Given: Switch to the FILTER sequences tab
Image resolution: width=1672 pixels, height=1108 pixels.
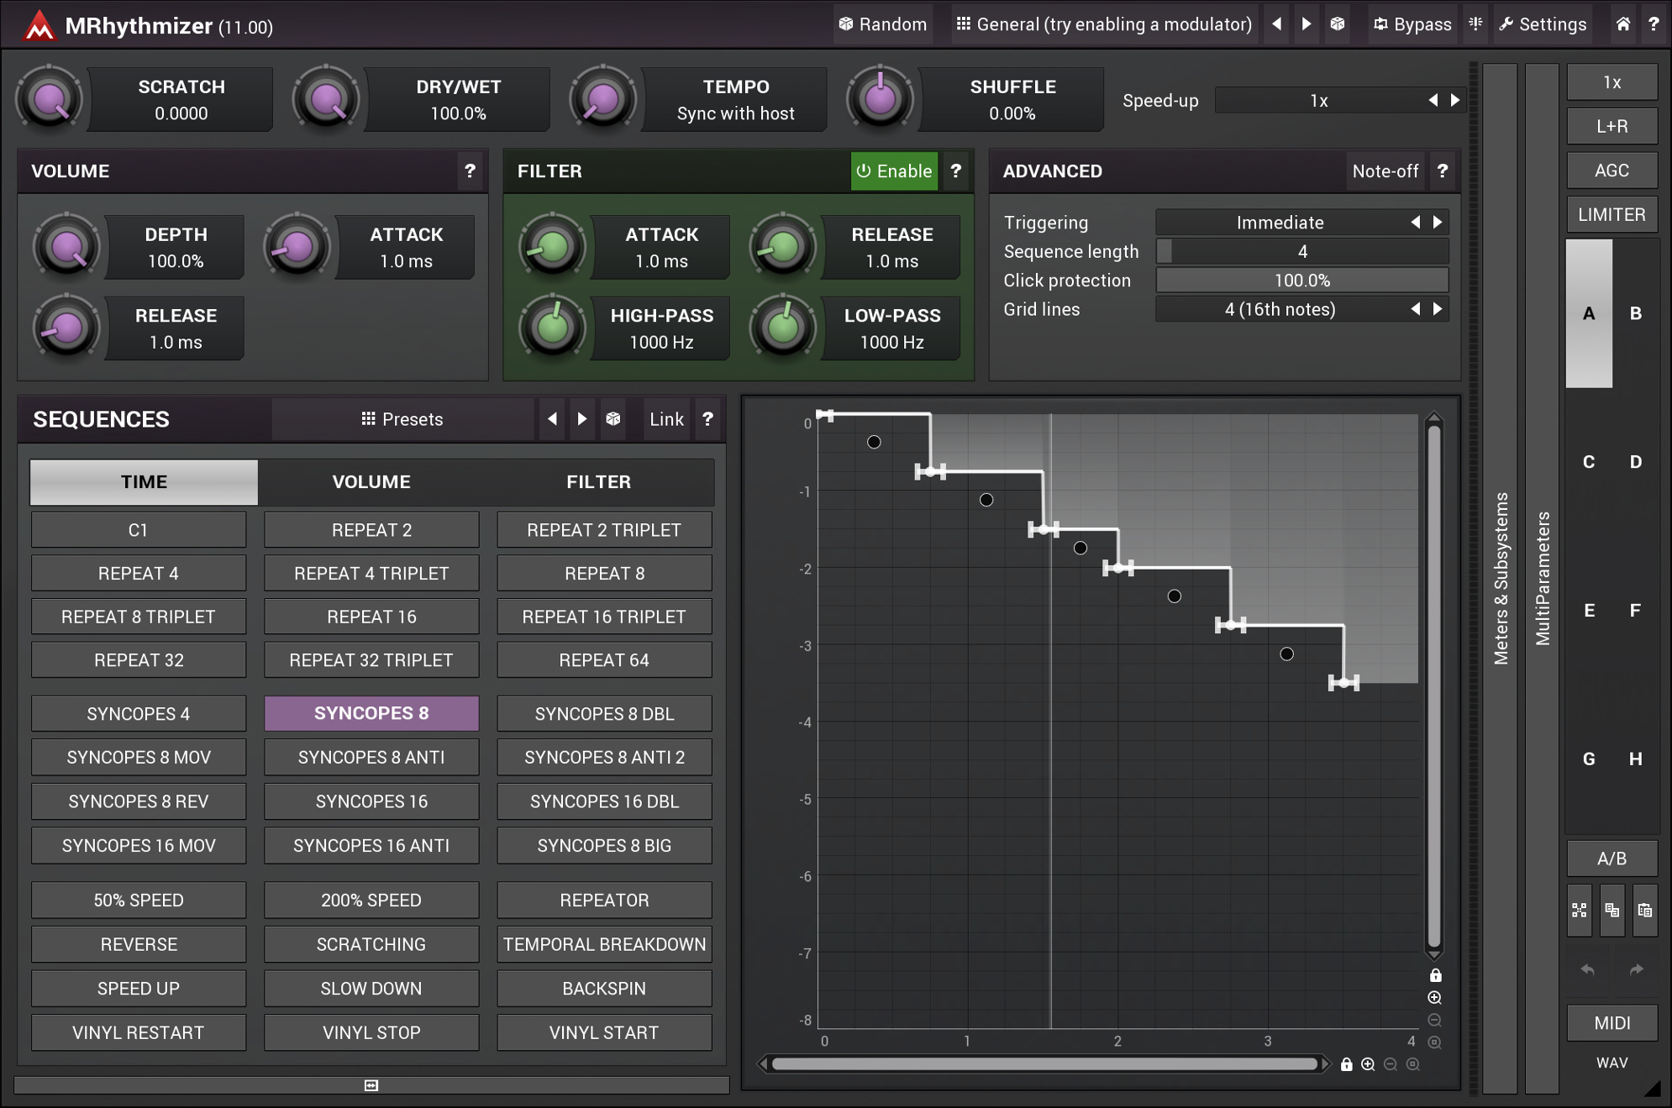Looking at the screenshot, I should pyautogui.click(x=598, y=481).
